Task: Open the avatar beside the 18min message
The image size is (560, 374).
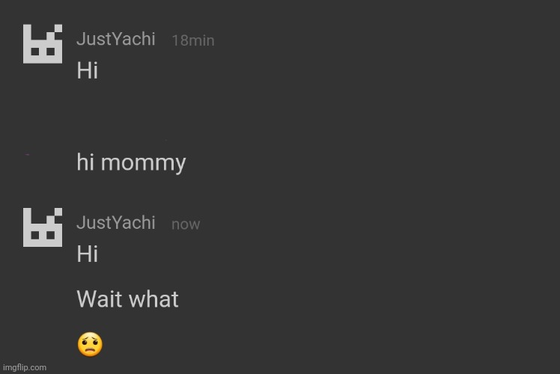Action: [42, 44]
